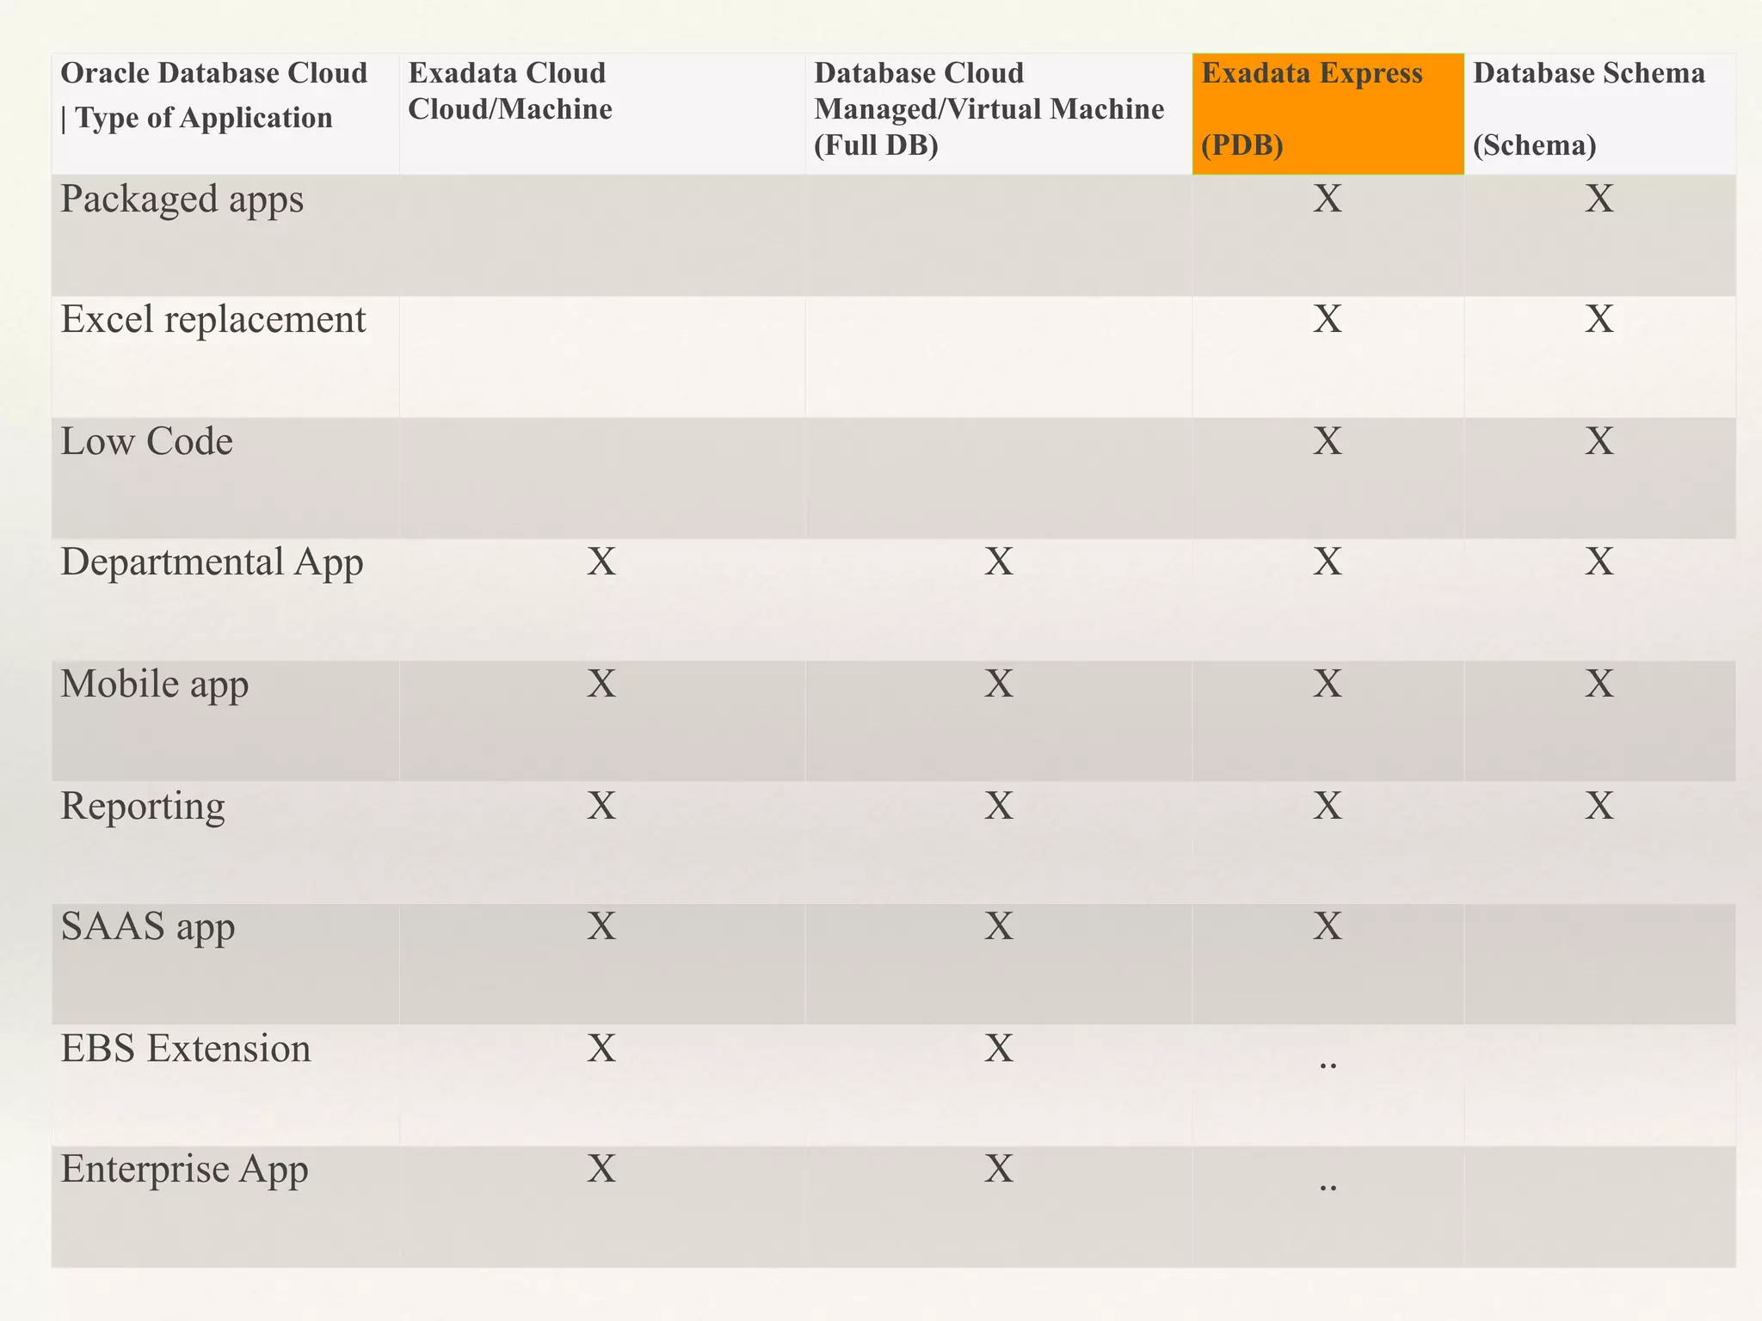The image size is (1762, 1321).
Task: Select the X for Packaged apps under Database Schema
Action: [1599, 199]
